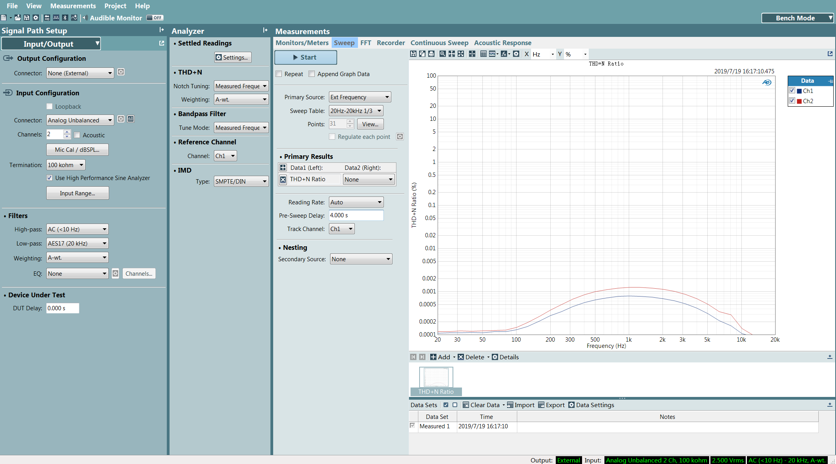The width and height of the screenshot is (836, 464).
Task: Open the Sweep Table dropdown
Action: pos(356,111)
